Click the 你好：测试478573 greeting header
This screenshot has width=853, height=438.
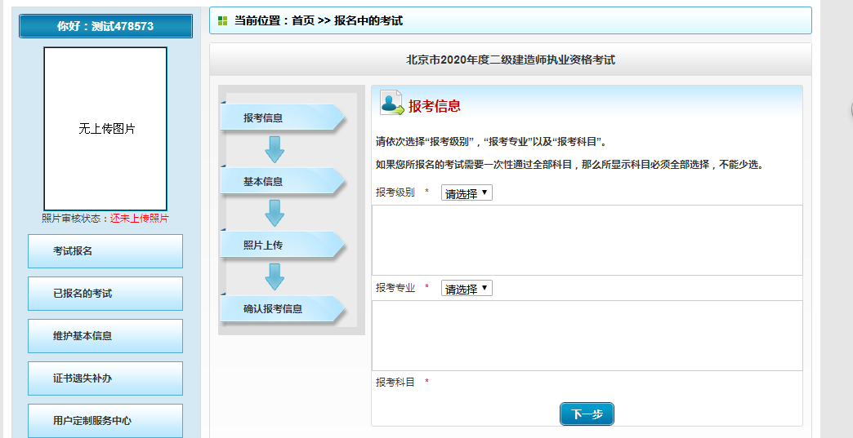[105, 26]
